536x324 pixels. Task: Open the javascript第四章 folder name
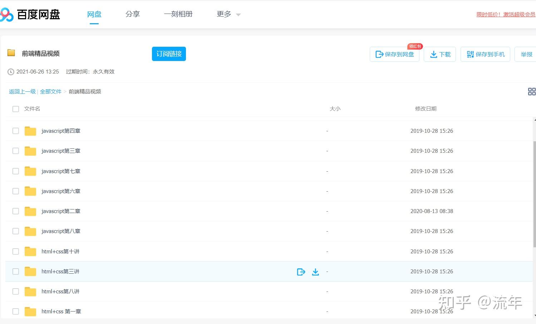point(61,131)
